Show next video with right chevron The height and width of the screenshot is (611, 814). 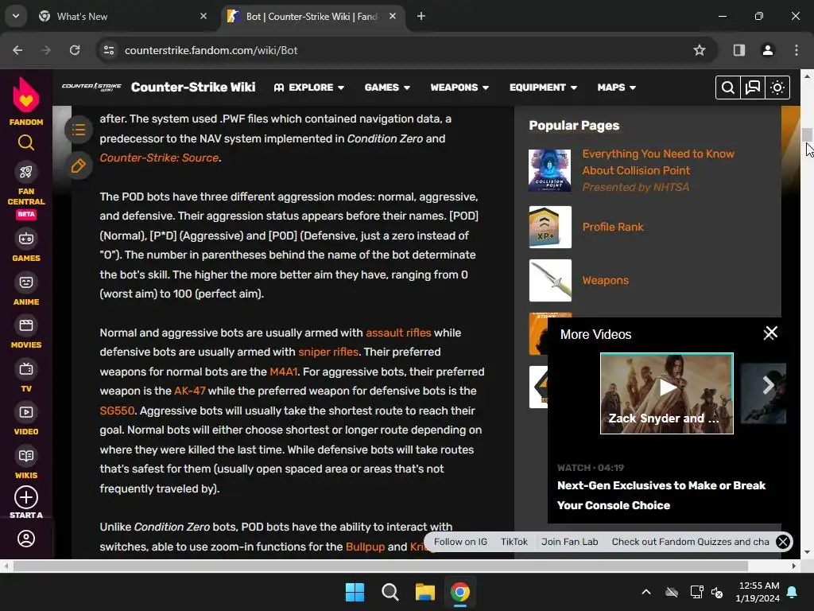pos(769,385)
